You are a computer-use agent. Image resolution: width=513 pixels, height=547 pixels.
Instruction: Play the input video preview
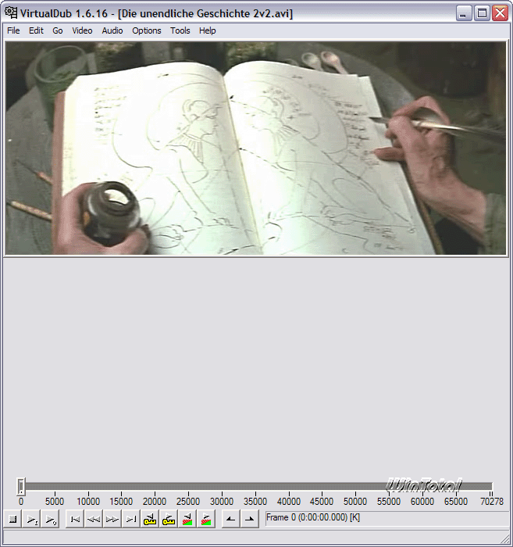[x=32, y=519]
